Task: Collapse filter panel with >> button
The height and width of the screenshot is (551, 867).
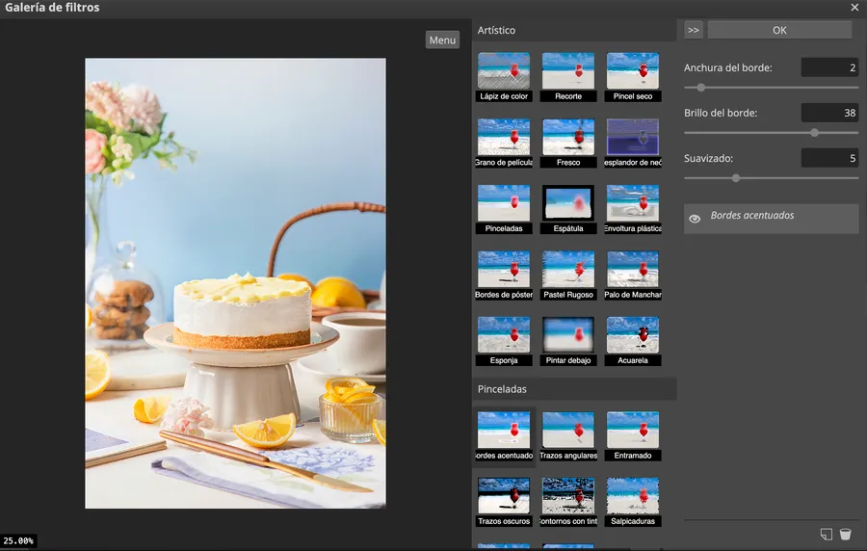Action: tap(694, 30)
